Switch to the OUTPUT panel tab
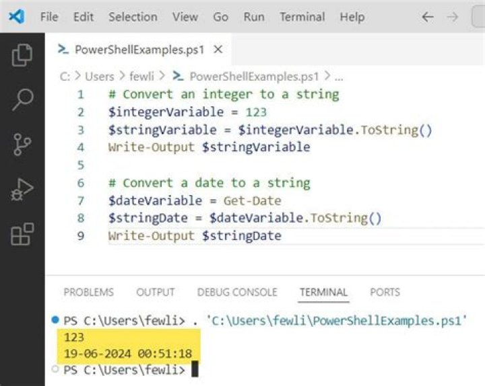The image size is (485, 386). point(155,292)
